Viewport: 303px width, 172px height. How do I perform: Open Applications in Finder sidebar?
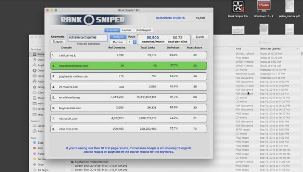[38, 65]
